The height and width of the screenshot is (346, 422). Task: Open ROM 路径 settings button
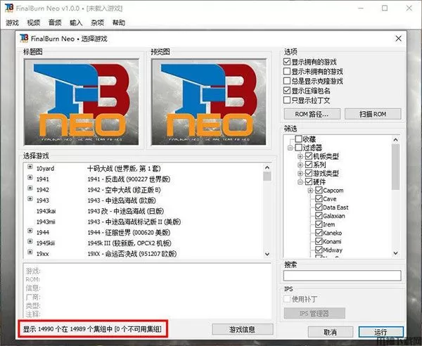[312, 114]
